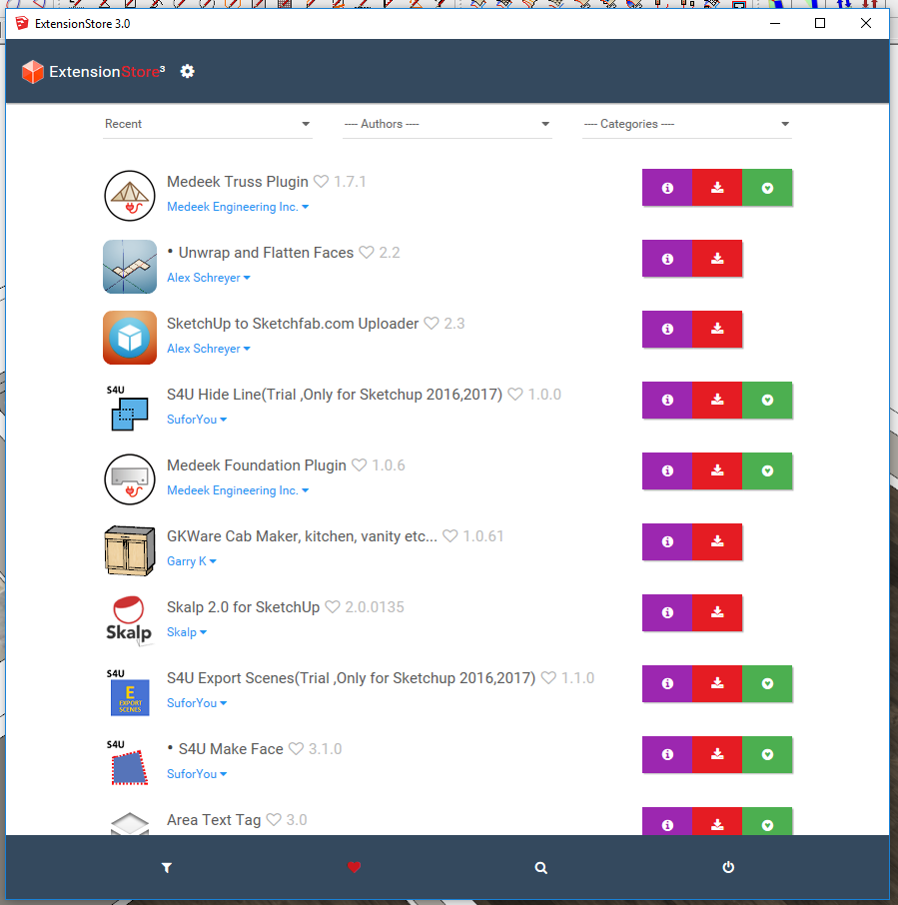Expand Alex Schreyer menu under Unwrap and Flatten Faces
The width and height of the screenshot is (898, 905).
coord(209,278)
